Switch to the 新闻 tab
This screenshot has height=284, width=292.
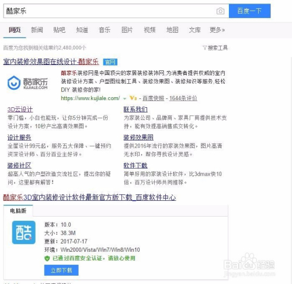[37, 30]
